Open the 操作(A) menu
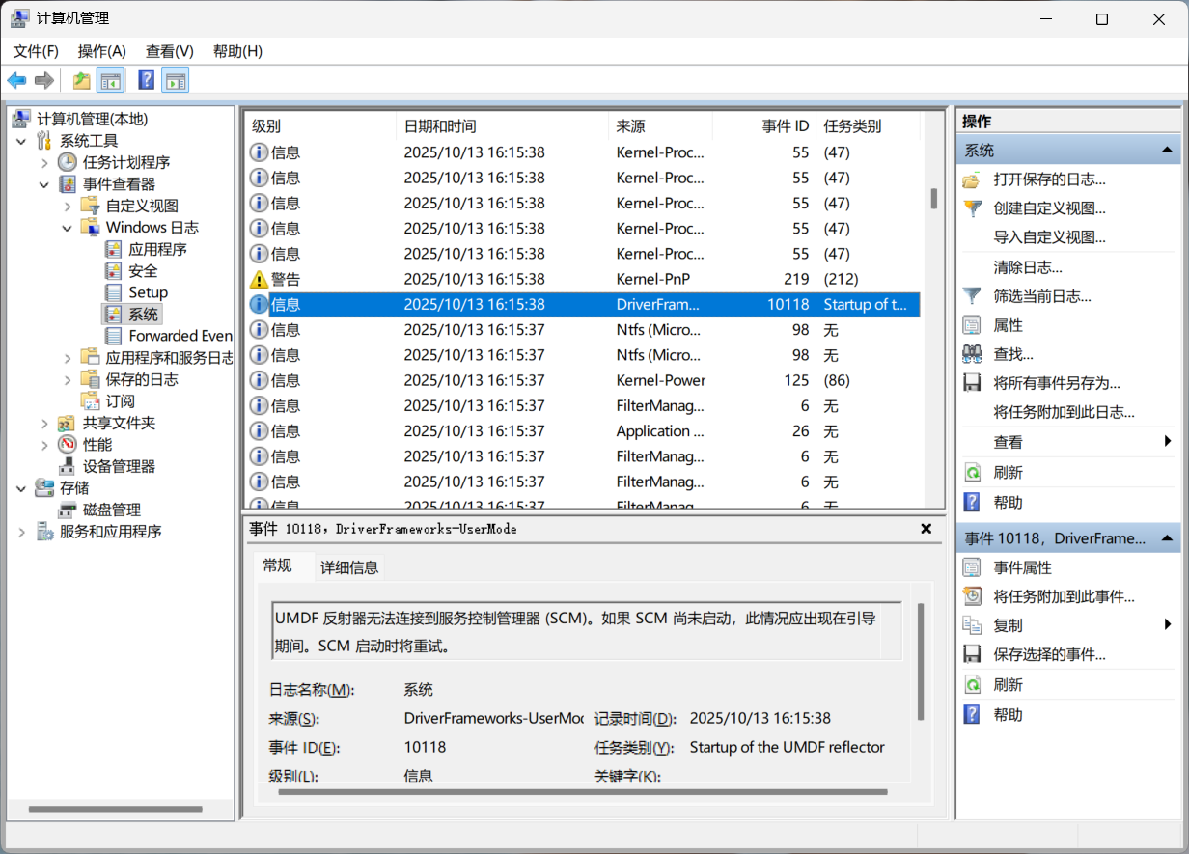This screenshot has height=854, width=1189. point(102,51)
